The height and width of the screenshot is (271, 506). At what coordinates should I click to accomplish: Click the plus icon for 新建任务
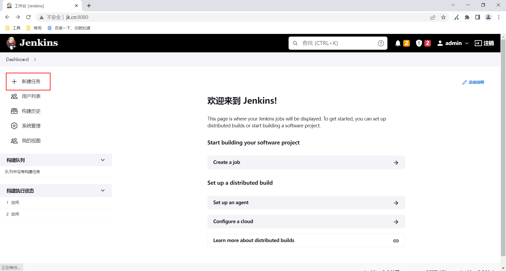click(14, 82)
